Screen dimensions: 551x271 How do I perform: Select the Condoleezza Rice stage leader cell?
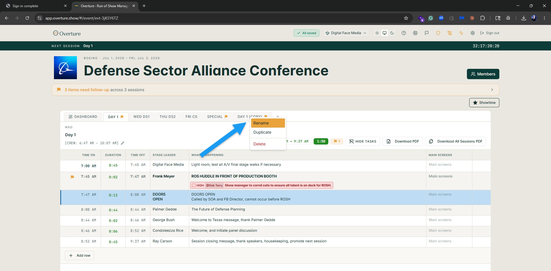coord(170,231)
